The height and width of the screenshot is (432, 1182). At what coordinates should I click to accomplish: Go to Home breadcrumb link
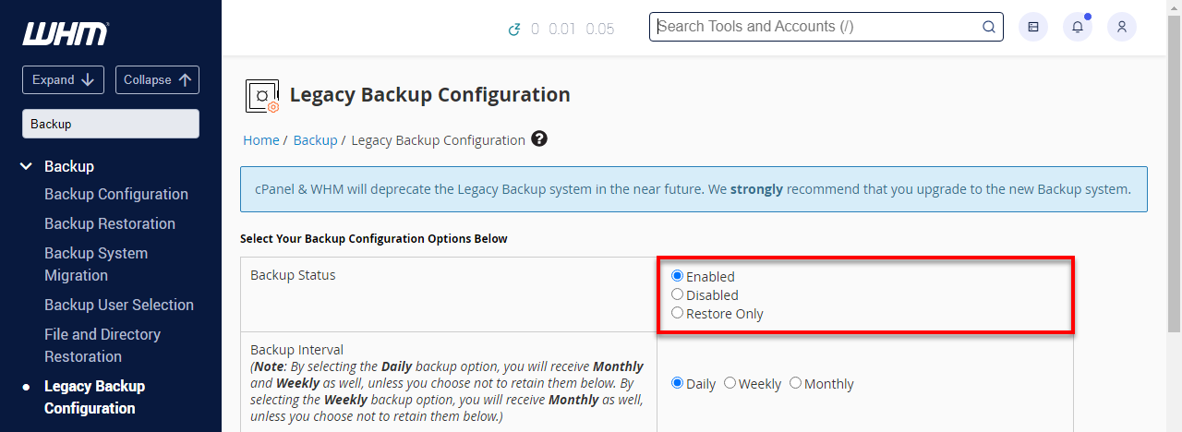260,140
